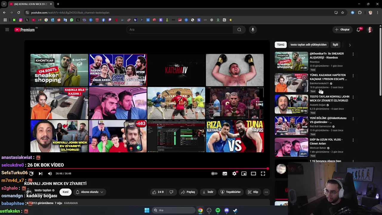The width and height of the screenshot is (382, 215).
Task: Open a new Chrome tab
Action: 58,4
